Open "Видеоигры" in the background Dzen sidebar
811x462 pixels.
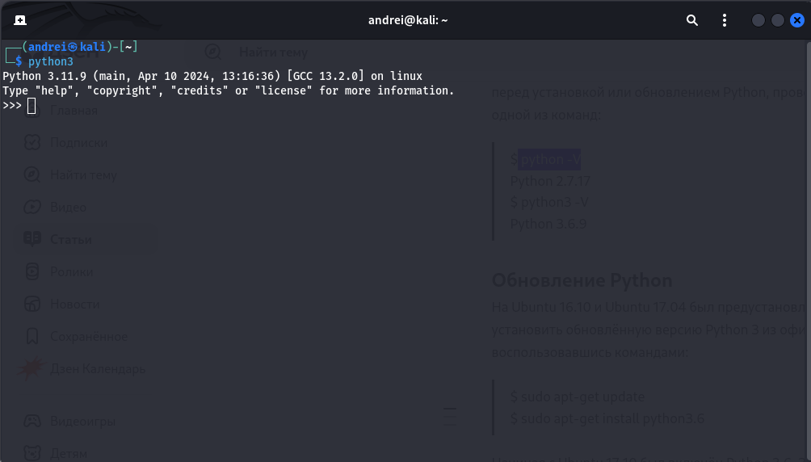pyautogui.click(x=82, y=422)
